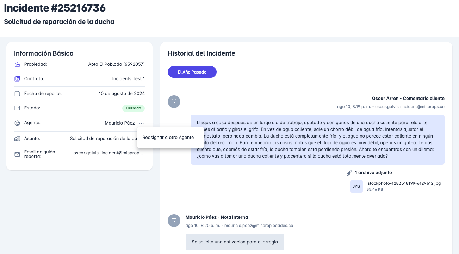Image resolution: width=459 pixels, height=254 pixels.
Task: Click the Agente headset icon
Action: [17, 123]
